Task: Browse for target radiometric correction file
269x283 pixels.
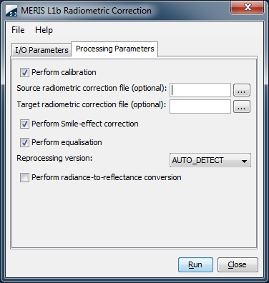Action: (242, 106)
